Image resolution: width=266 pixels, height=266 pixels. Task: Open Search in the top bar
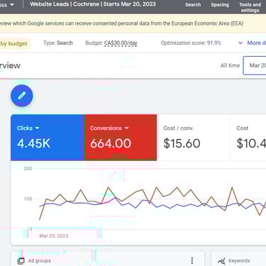coord(193,5)
